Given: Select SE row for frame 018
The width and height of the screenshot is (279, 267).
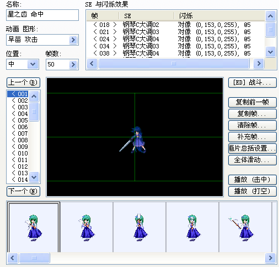Looking at the screenshot, I should 175,25.
